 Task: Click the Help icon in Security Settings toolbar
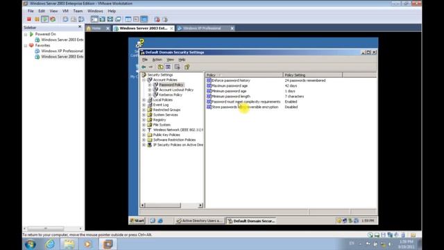coord(187,67)
